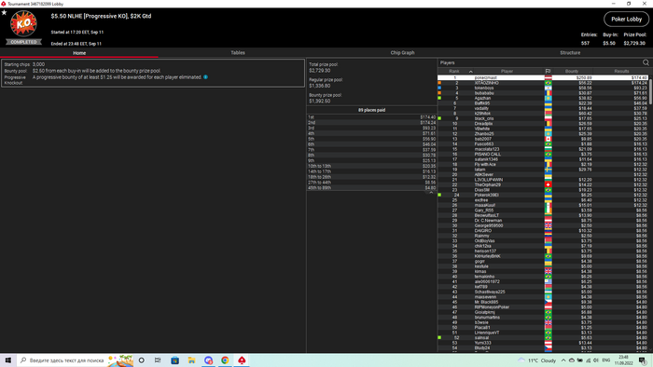Click the 10th to 13th payout row
653x367 pixels.
[371, 166]
